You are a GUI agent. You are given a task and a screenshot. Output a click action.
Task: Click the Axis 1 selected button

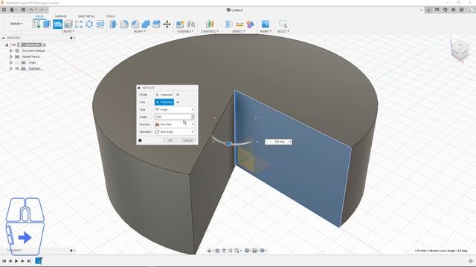tap(164, 102)
